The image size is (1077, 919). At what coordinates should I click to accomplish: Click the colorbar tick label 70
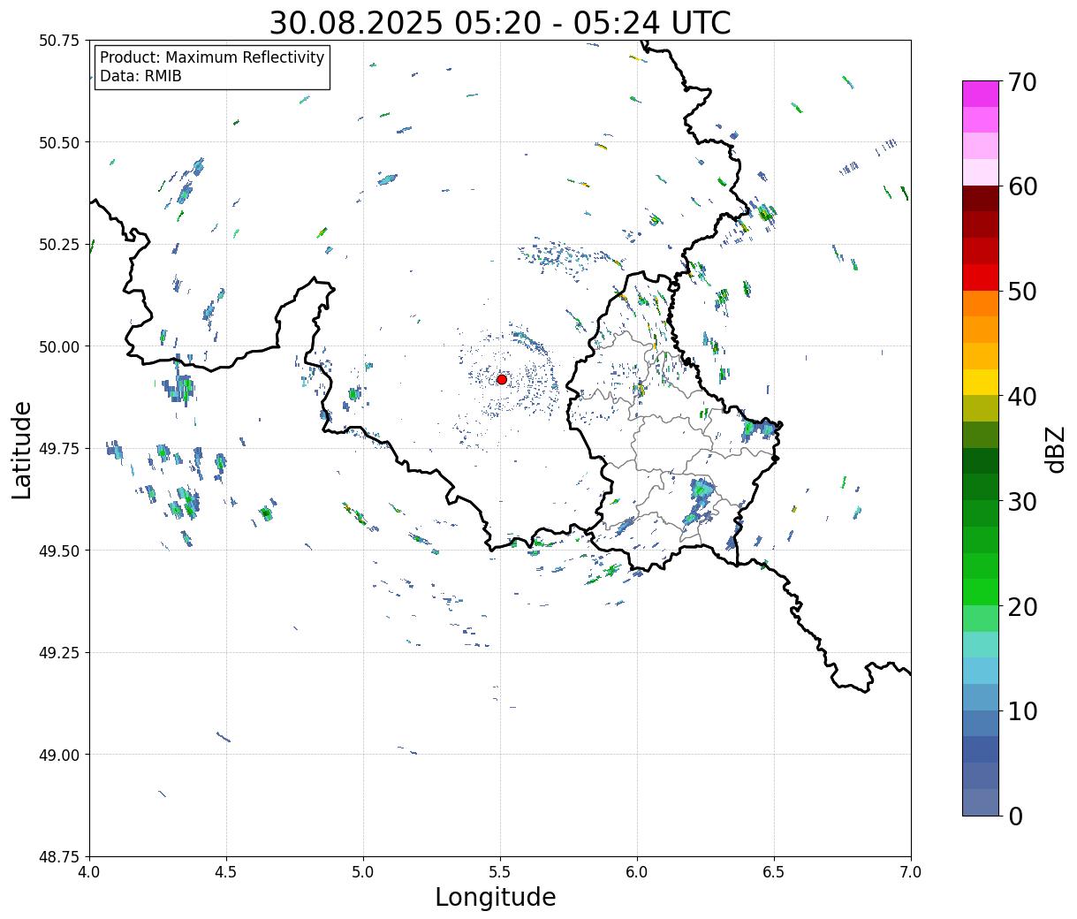1021,82
